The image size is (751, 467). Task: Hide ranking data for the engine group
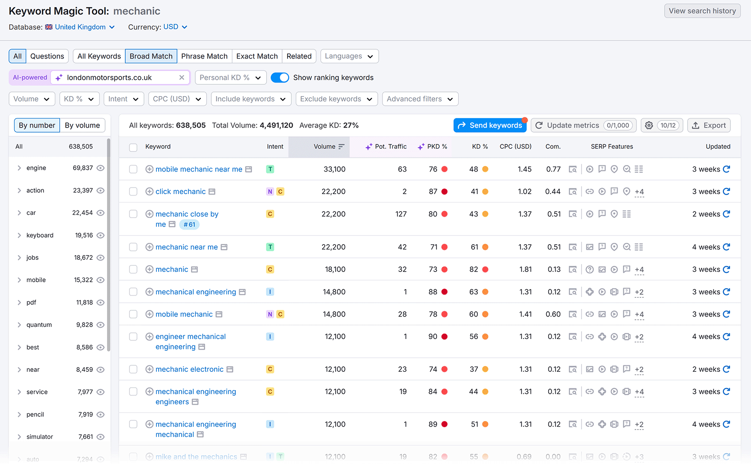(101, 168)
